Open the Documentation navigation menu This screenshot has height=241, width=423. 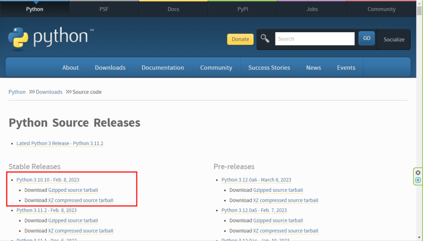(x=162, y=68)
